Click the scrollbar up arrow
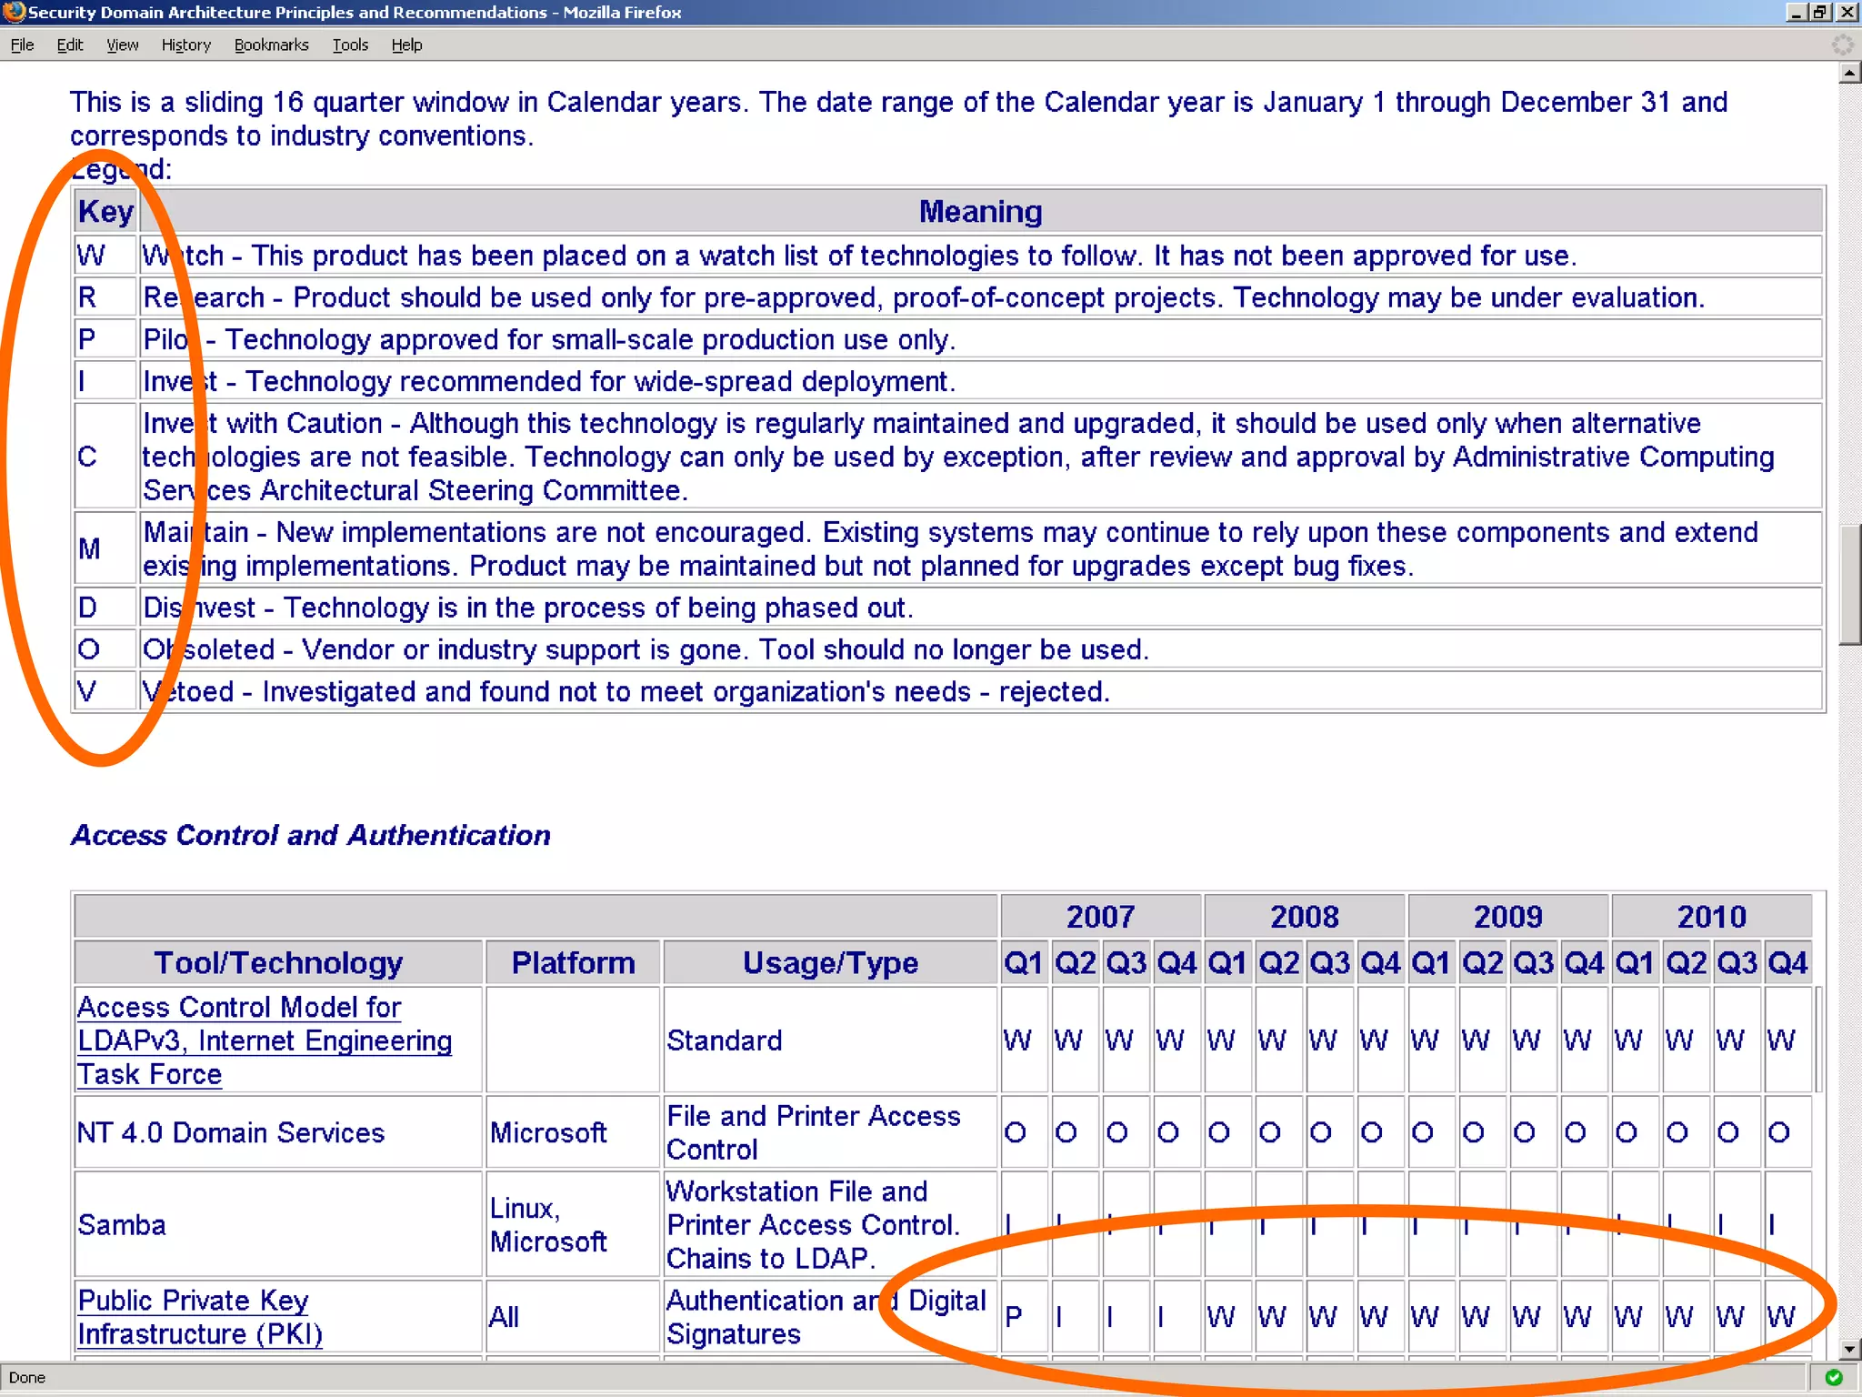The image size is (1862, 1397). 1849,73
